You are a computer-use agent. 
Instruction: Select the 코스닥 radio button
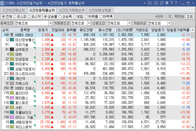[x=29, y=16]
